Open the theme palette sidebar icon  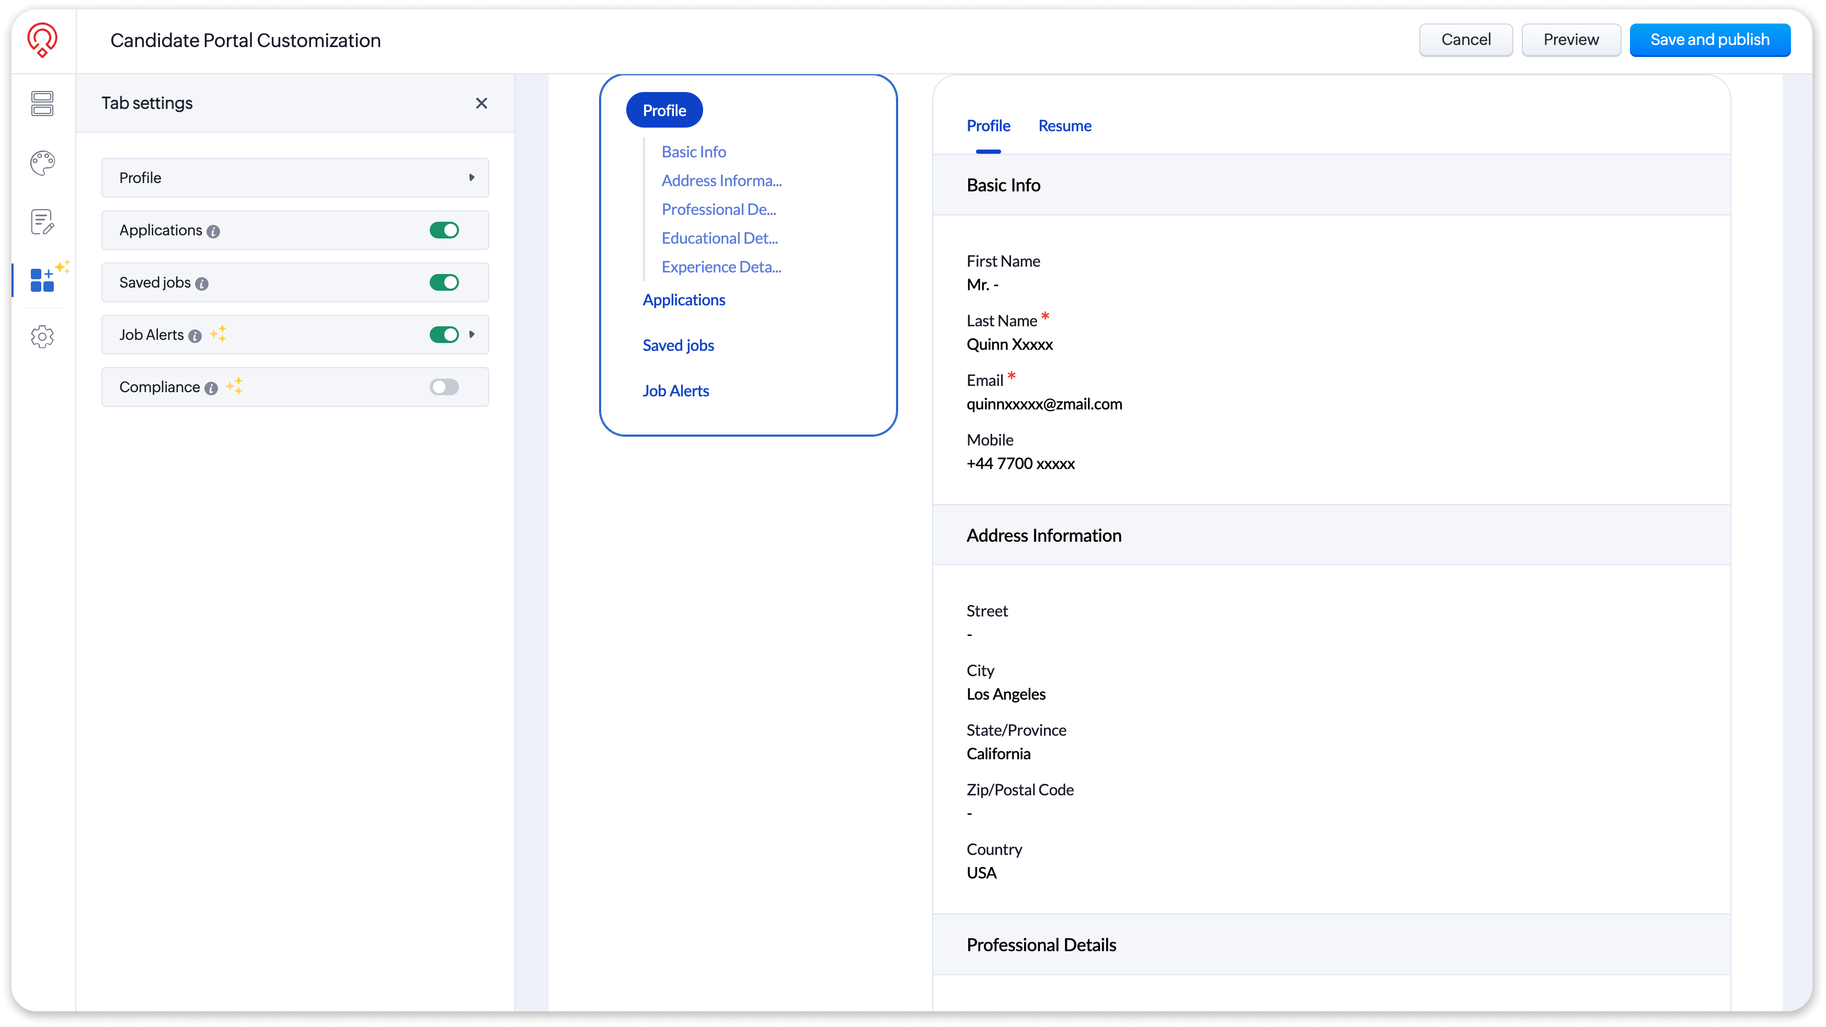pyautogui.click(x=42, y=163)
